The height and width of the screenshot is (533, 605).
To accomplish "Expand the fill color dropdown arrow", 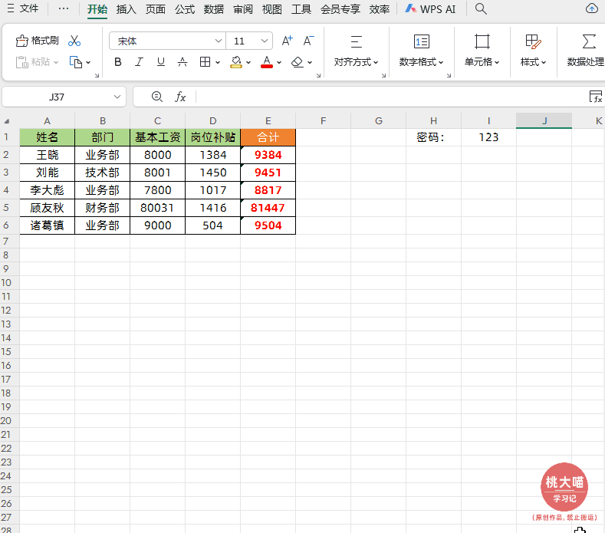I will 248,62.
